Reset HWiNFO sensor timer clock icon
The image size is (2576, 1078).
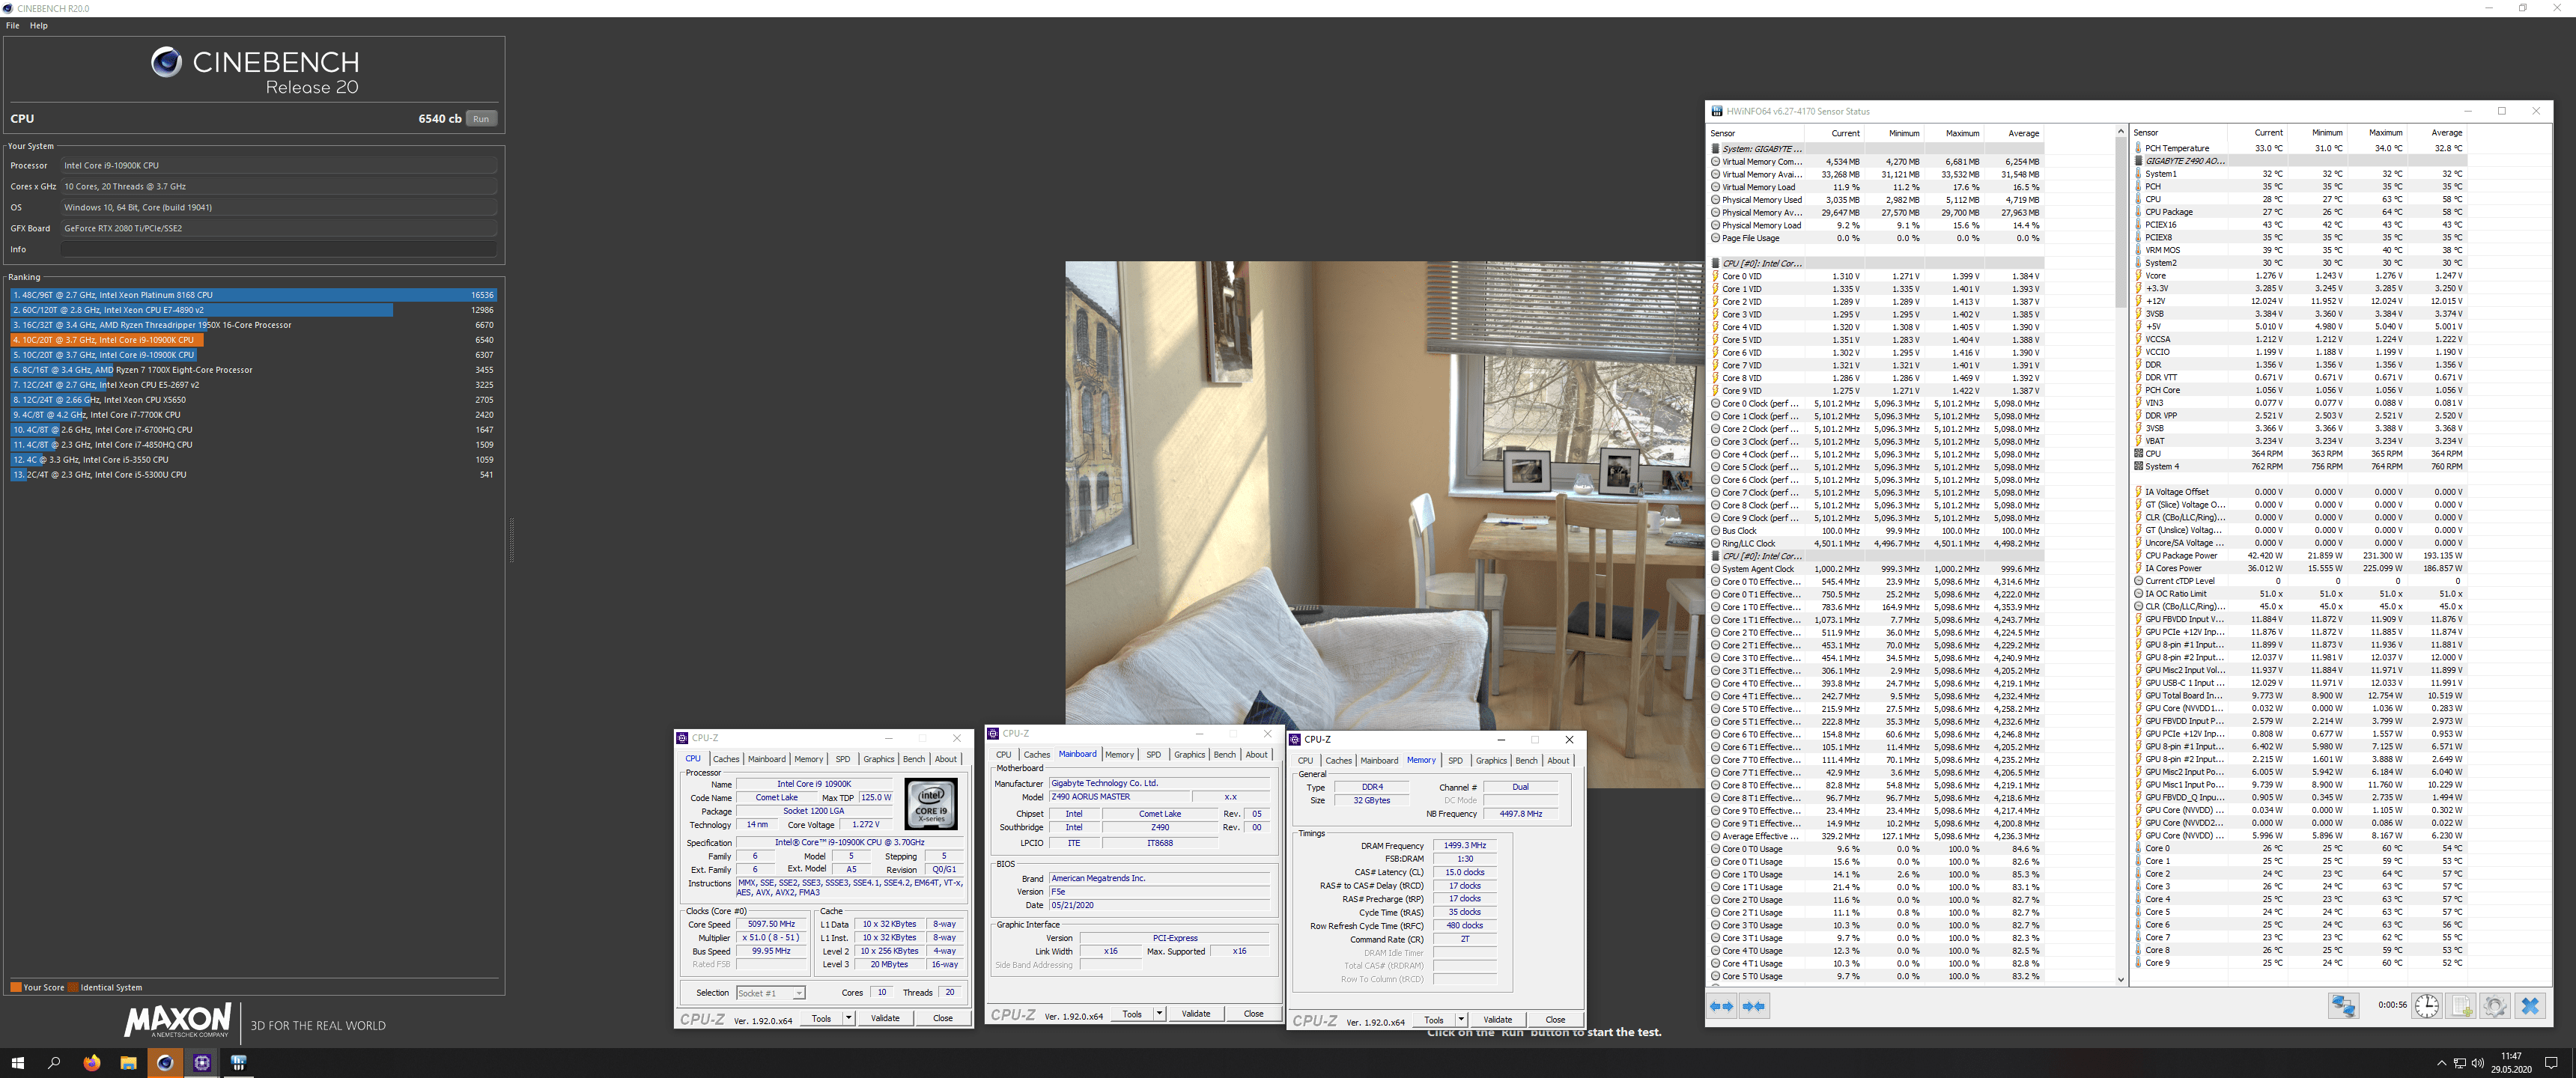(x=2427, y=1006)
